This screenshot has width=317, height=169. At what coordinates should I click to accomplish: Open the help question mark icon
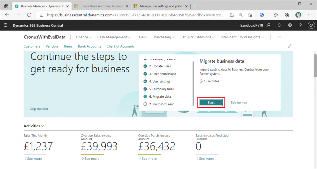click(x=300, y=25)
